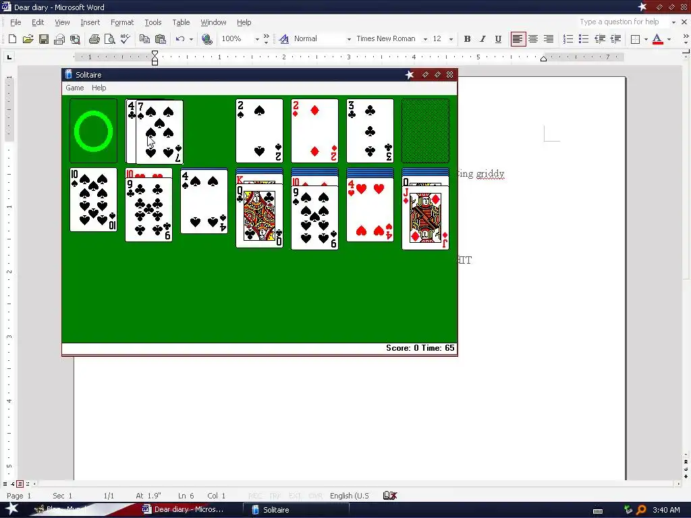Click the Print icon in Word toolbar

(94, 39)
